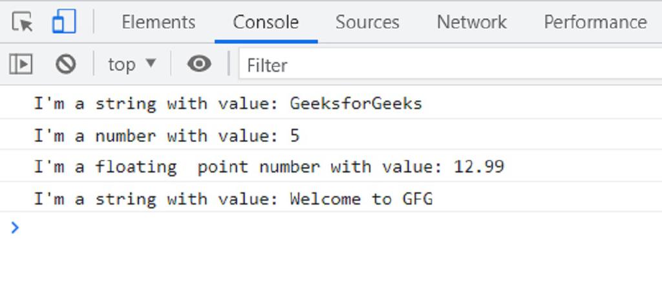The image size is (662, 284).
Task: Focus the Filter input field
Action: point(446,65)
